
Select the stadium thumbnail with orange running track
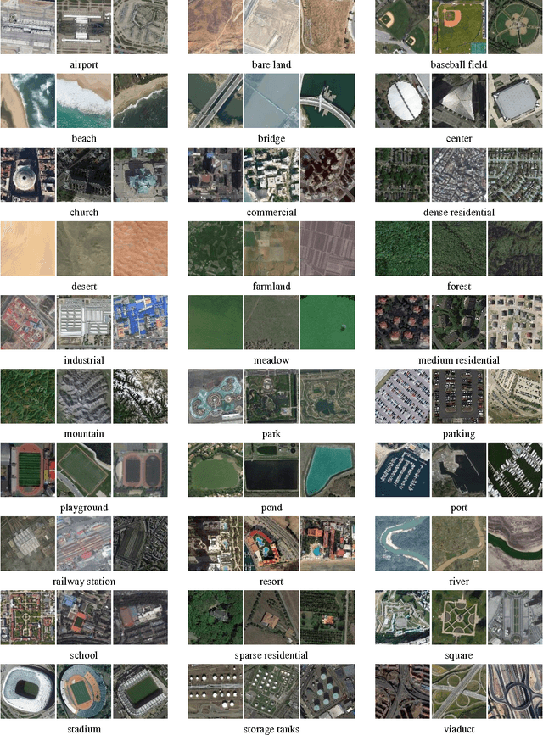tap(84, 692)
